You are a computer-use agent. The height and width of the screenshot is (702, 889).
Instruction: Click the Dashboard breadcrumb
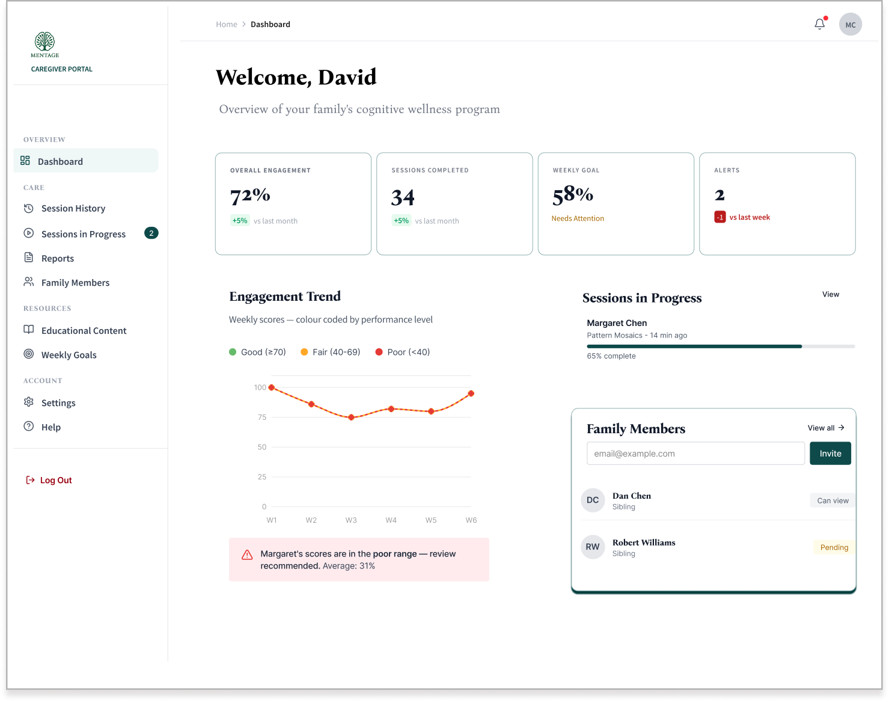tap(270, 25)
